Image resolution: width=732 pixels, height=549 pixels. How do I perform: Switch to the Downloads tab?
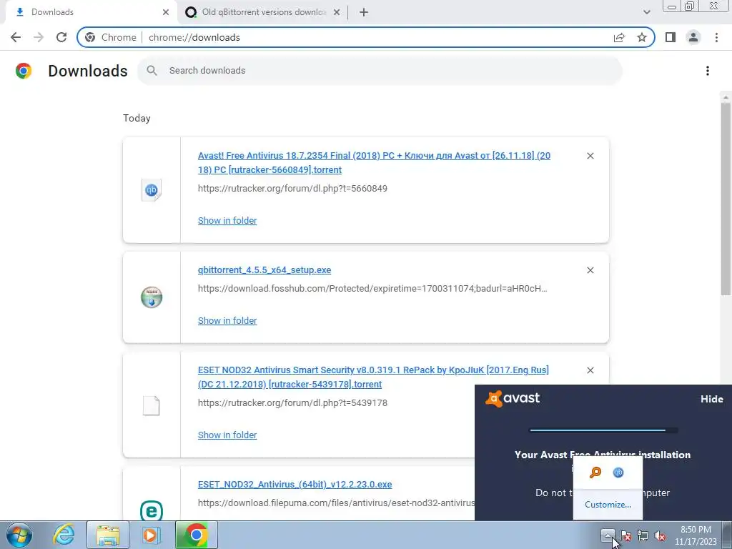(x=91, y=12)
